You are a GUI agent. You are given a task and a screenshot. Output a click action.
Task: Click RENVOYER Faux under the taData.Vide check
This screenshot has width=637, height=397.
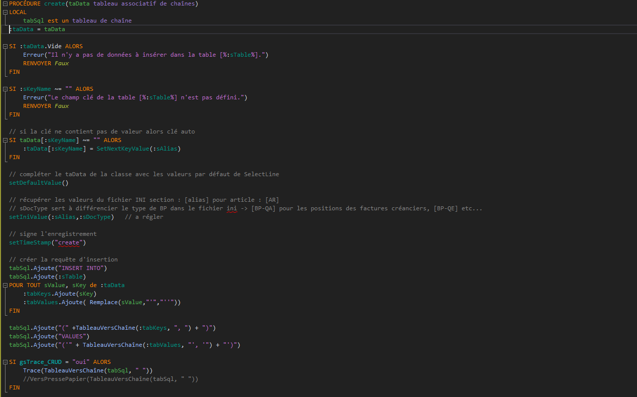click(x=46, y=63)
